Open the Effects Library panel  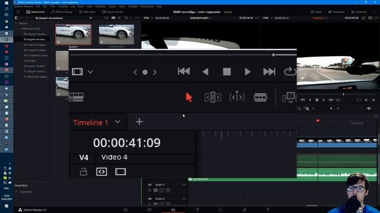click(x=62, y=12)
